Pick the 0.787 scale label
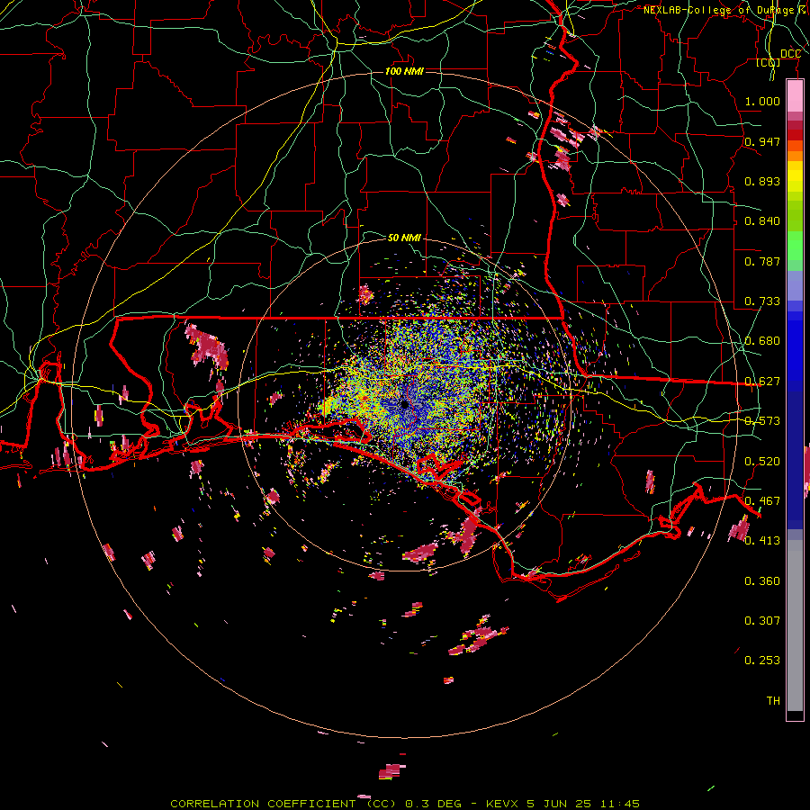Image resolution: width=810 pixels, height=810 pixels. pos(762,261)
